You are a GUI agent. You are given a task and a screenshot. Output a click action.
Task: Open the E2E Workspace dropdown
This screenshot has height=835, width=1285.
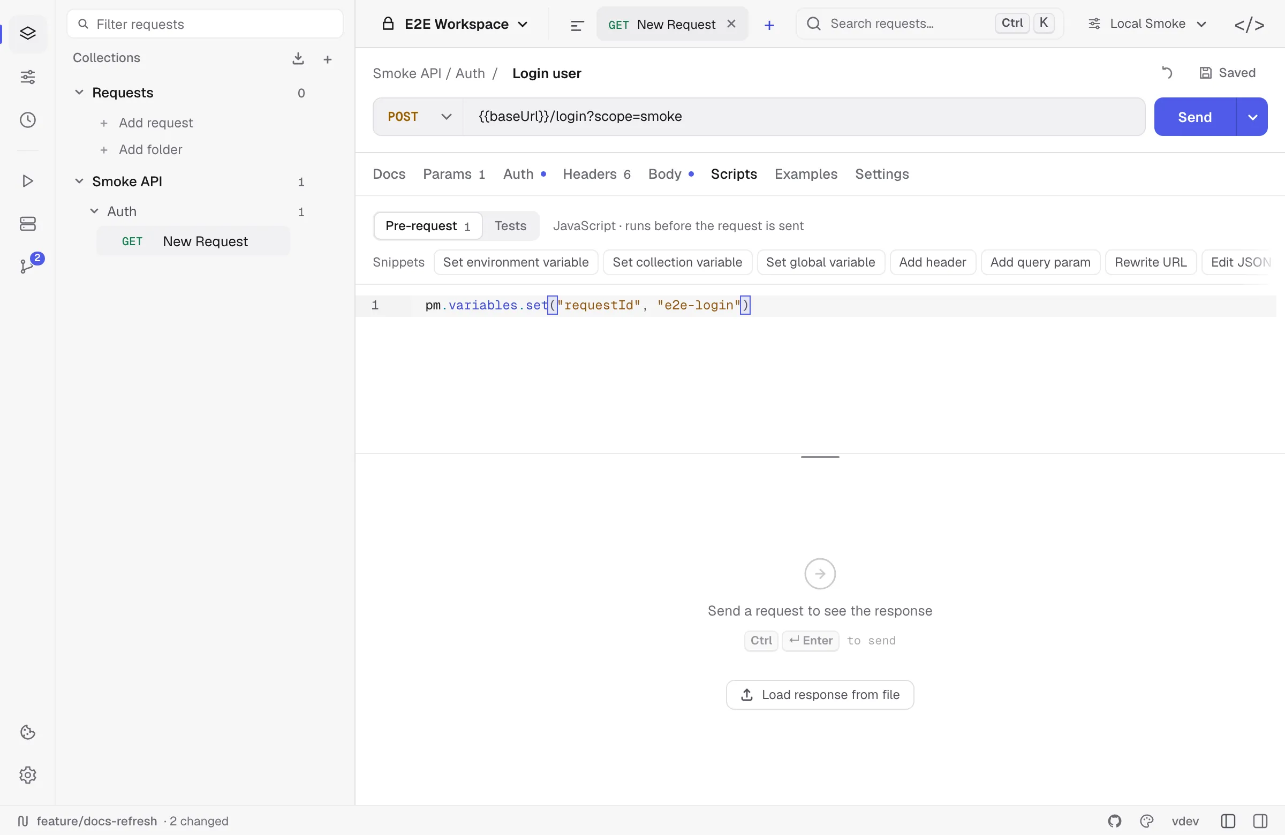[455, 24]
